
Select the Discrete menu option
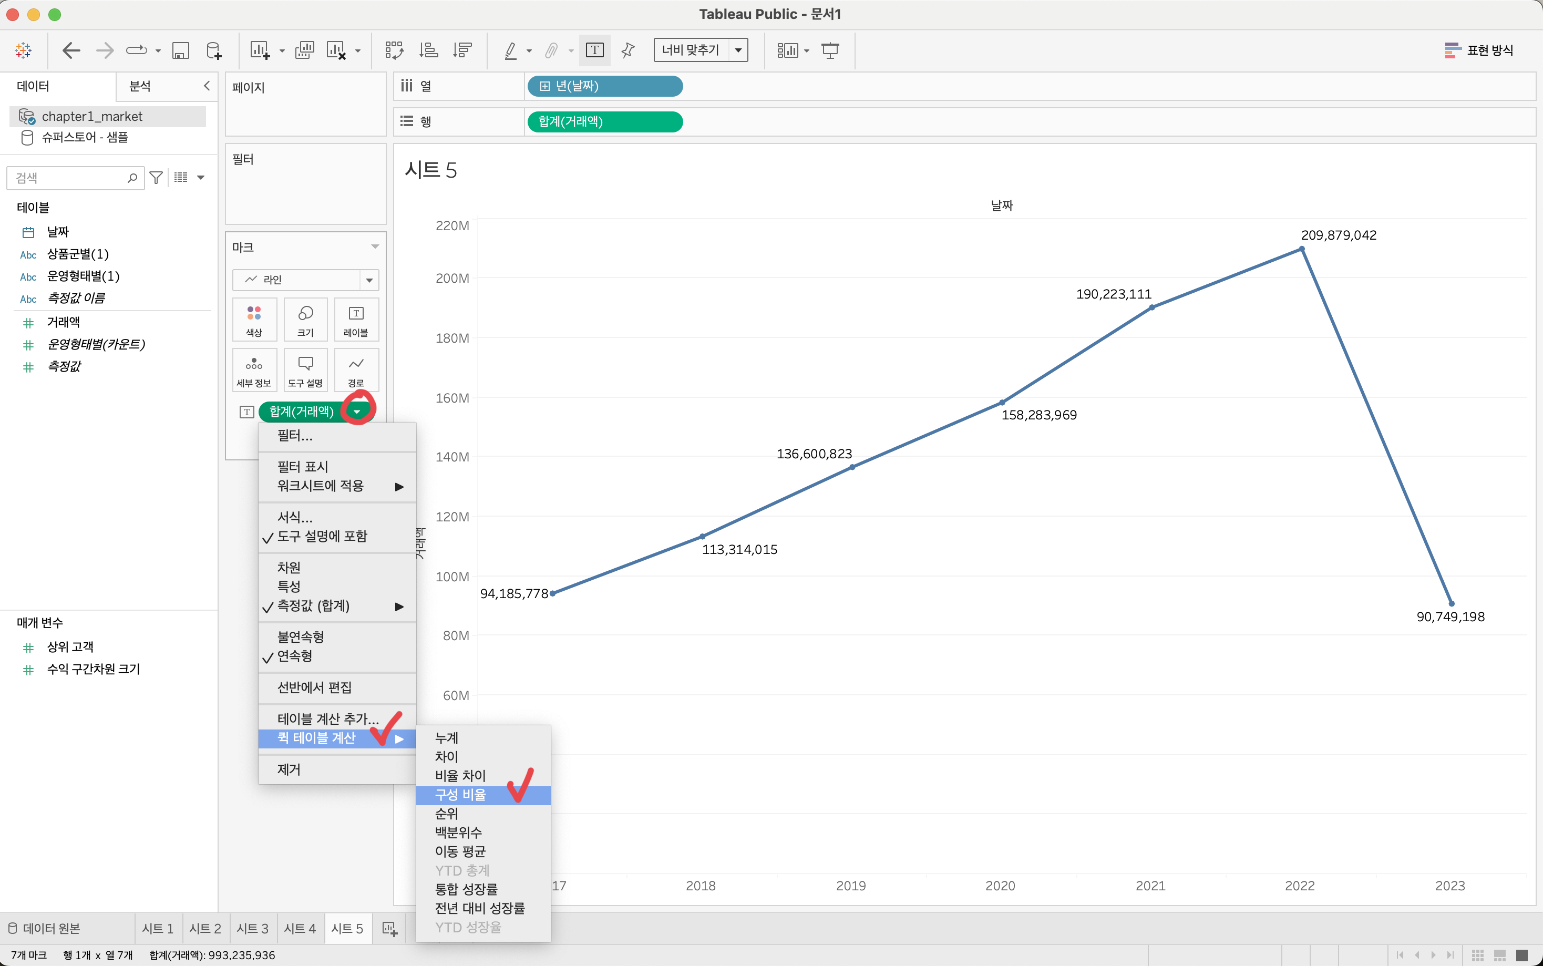coord(300,637)
